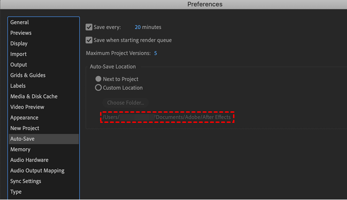Open Grids & Guides settings
This screenshot has width=347, height=200.
[28, 75]
